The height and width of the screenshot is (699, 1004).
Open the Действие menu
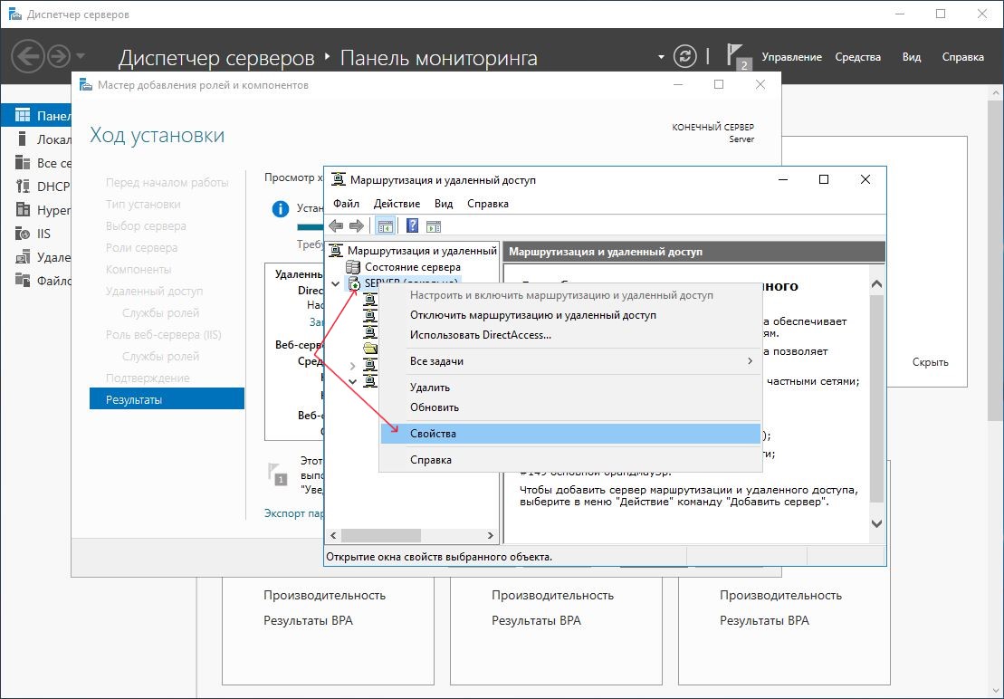(x=397, y=204)
